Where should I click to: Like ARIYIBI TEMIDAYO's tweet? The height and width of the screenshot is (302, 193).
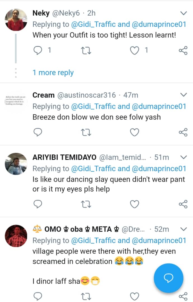click(135, 205)
